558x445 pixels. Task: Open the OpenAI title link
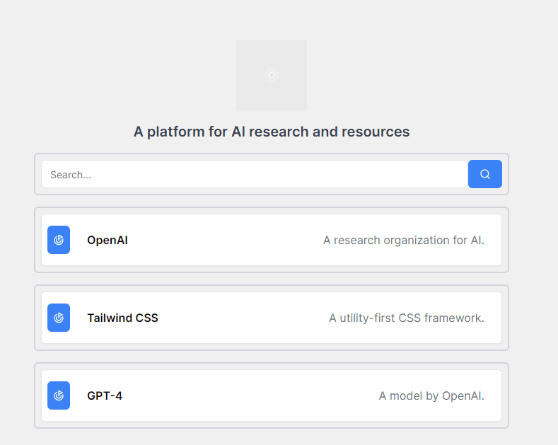tap(107, 240)
